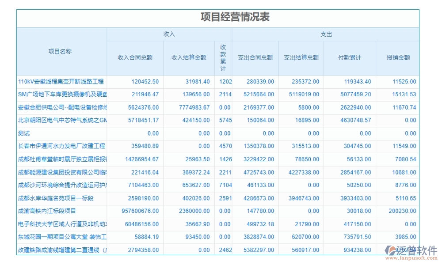Click the 泛普软件 logo icon

pyautogui.click(x=389, y=250)
